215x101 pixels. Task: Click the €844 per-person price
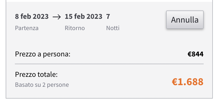click(196, 54)
